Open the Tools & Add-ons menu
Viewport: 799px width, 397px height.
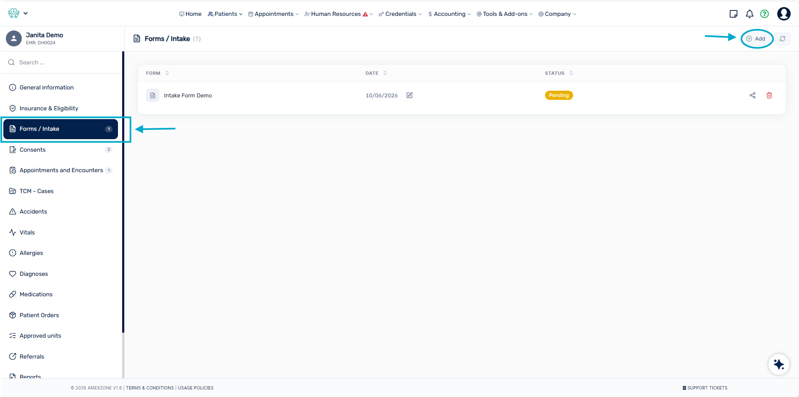(x=505, y=14)
